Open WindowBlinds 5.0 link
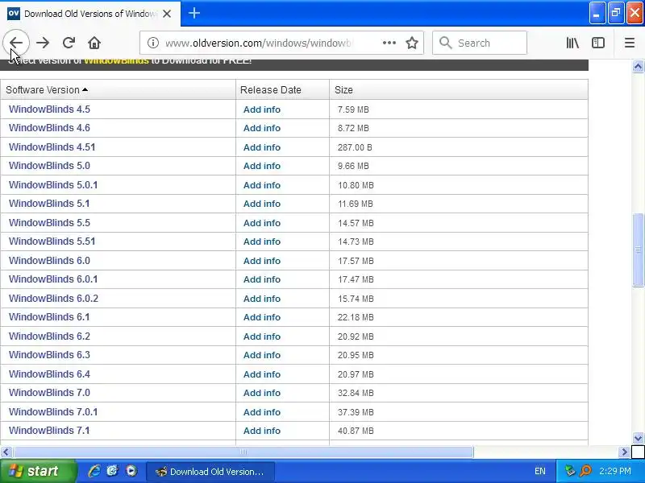Screen dimensions: 645x483 click(49, 166)
